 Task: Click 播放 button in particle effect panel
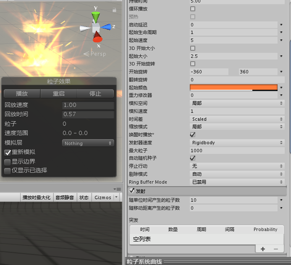(22, 94)
